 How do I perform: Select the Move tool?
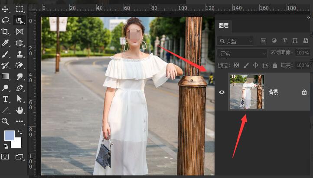coord(6,9)
